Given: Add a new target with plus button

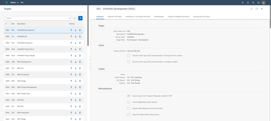Looking at the screenshot, I should [x=80, y=18].
